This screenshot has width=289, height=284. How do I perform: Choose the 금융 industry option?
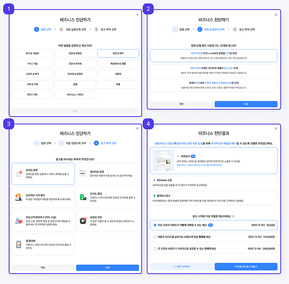click(x=75, y=84)
